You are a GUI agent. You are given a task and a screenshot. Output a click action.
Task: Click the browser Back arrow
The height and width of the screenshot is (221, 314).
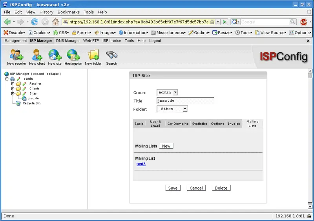[x=7, y=22]
